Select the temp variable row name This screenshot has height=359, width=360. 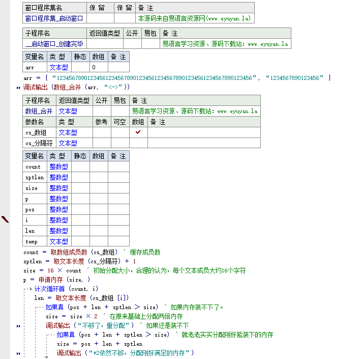click(35, 241)
